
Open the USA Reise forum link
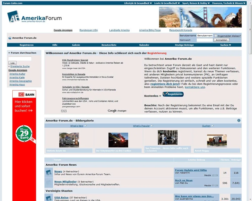pyautogui.click(x=61, y=197)
